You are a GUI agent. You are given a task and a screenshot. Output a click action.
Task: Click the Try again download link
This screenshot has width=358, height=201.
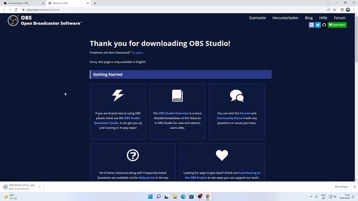point(136,52)
